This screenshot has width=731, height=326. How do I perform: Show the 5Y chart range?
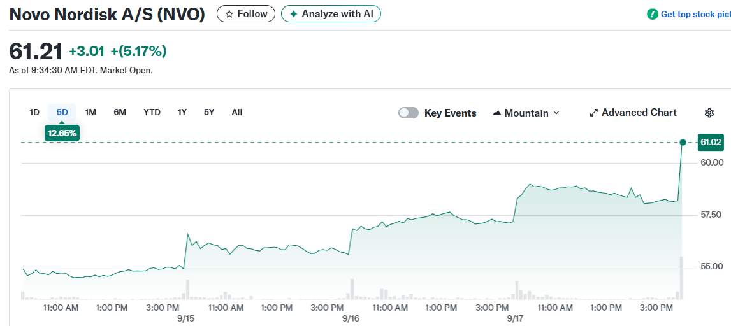(x=209, y=112)
